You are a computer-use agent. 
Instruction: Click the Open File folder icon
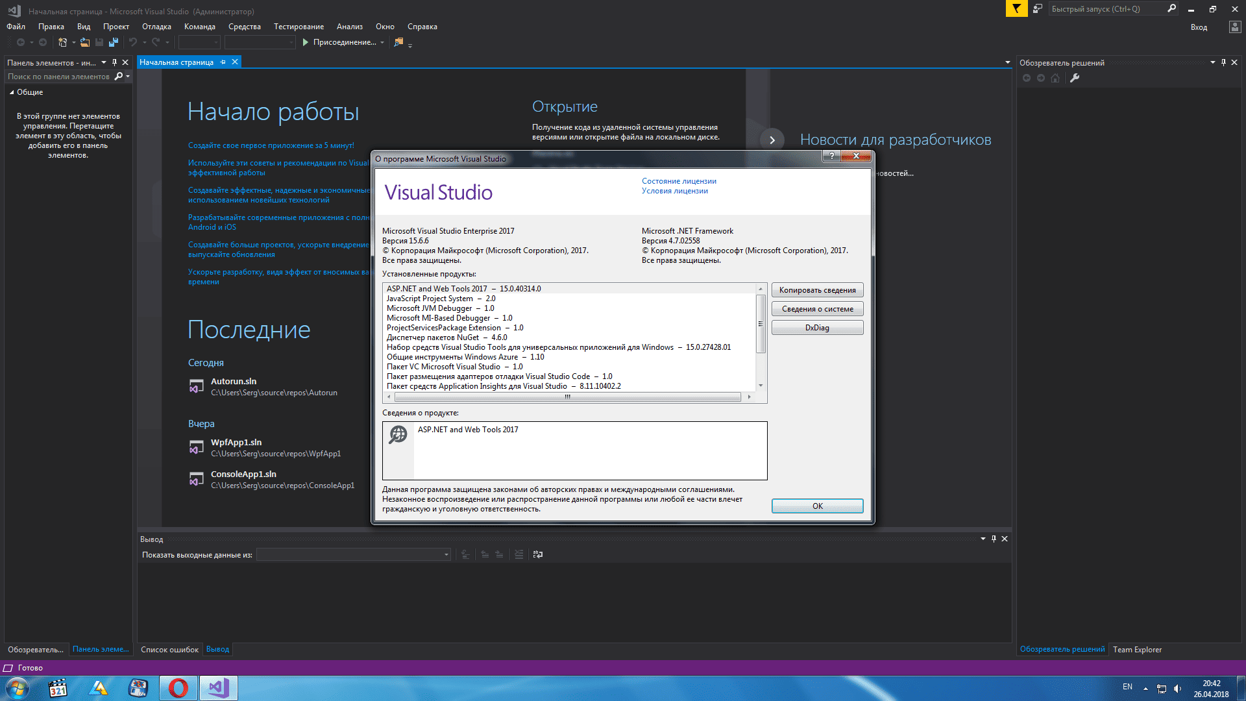tap(85, 42)
